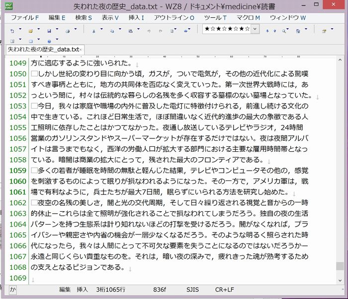Viewport: 348px width, 299px height.
Task: Expand the Cut dropdown arrow
Action: click(x=101, y=29)
